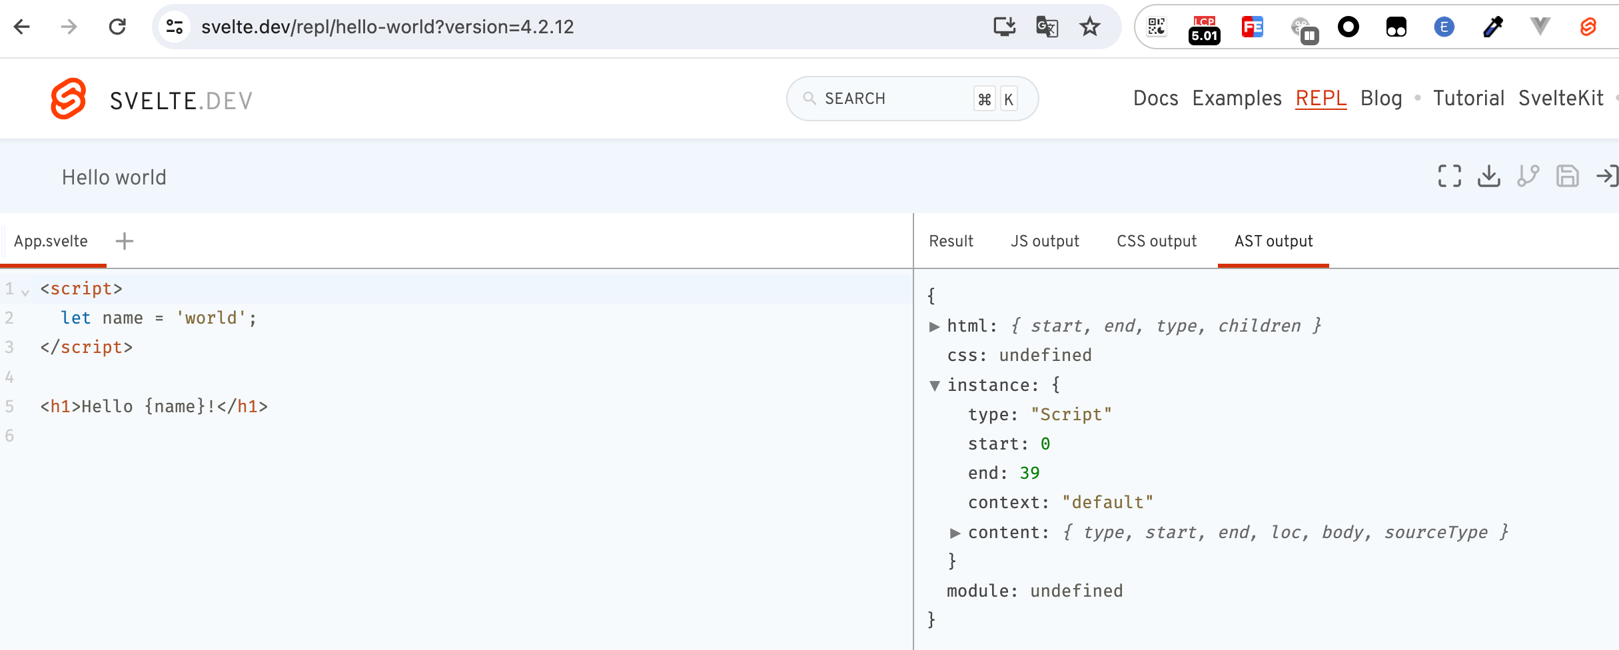1619x650 pixels.
Task: Add new file with plus icon
Action: 125,241
